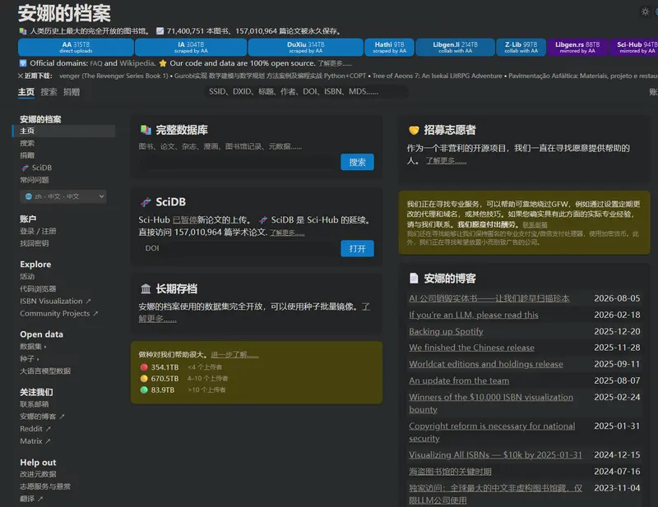Click 进一步了解 in seeding box
Viewport: 658px width, 507px height.
pos(234,355)
